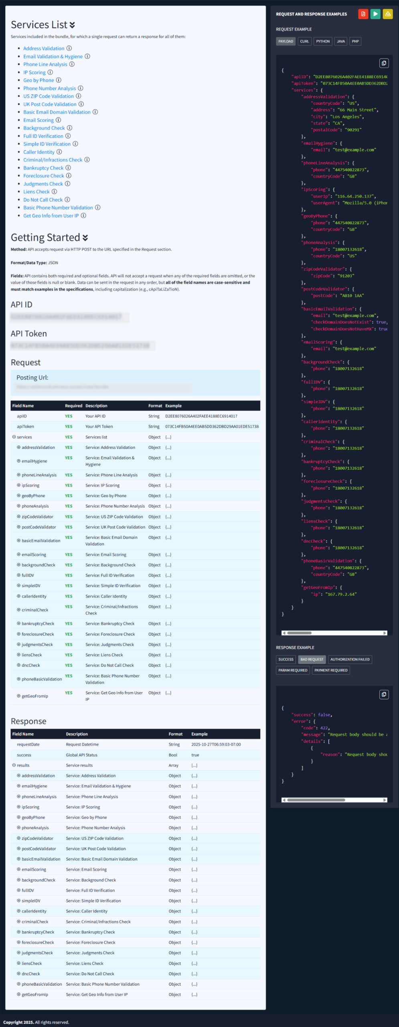Expand zipCodeValidator in the Request table
This screenshot has width=399, height=1027.
click(x=19, y=517)
